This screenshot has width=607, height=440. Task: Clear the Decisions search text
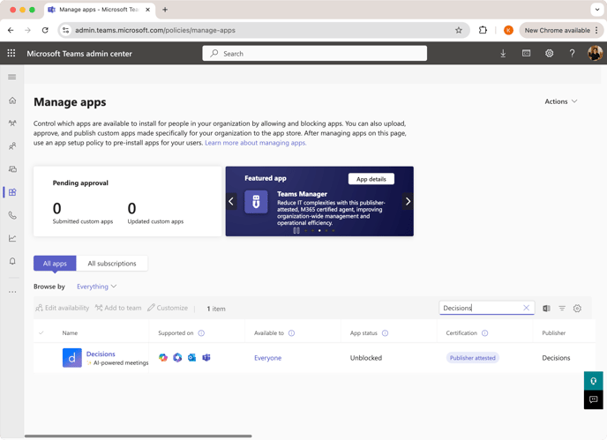point(526,308)
